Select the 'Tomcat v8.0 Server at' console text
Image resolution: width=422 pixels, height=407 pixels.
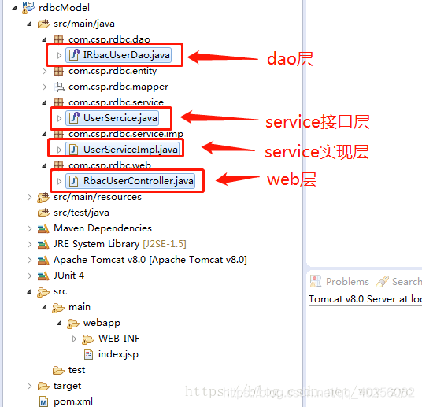tap(358, 299)
